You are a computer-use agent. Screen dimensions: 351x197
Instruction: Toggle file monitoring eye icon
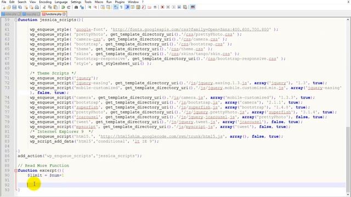point(155,7)
